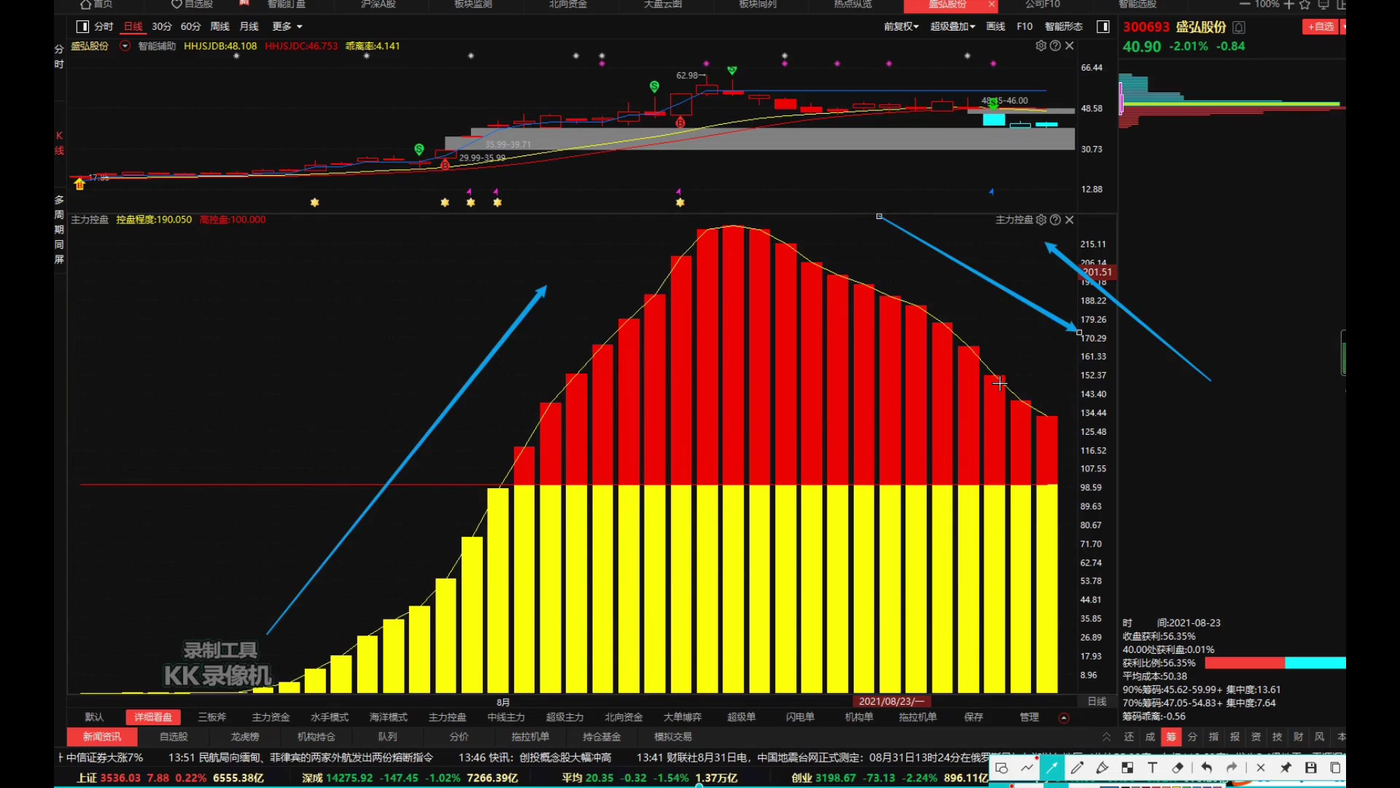Select the 筹 chip distribution tab
The image size is (1400, 788).
1171,737
